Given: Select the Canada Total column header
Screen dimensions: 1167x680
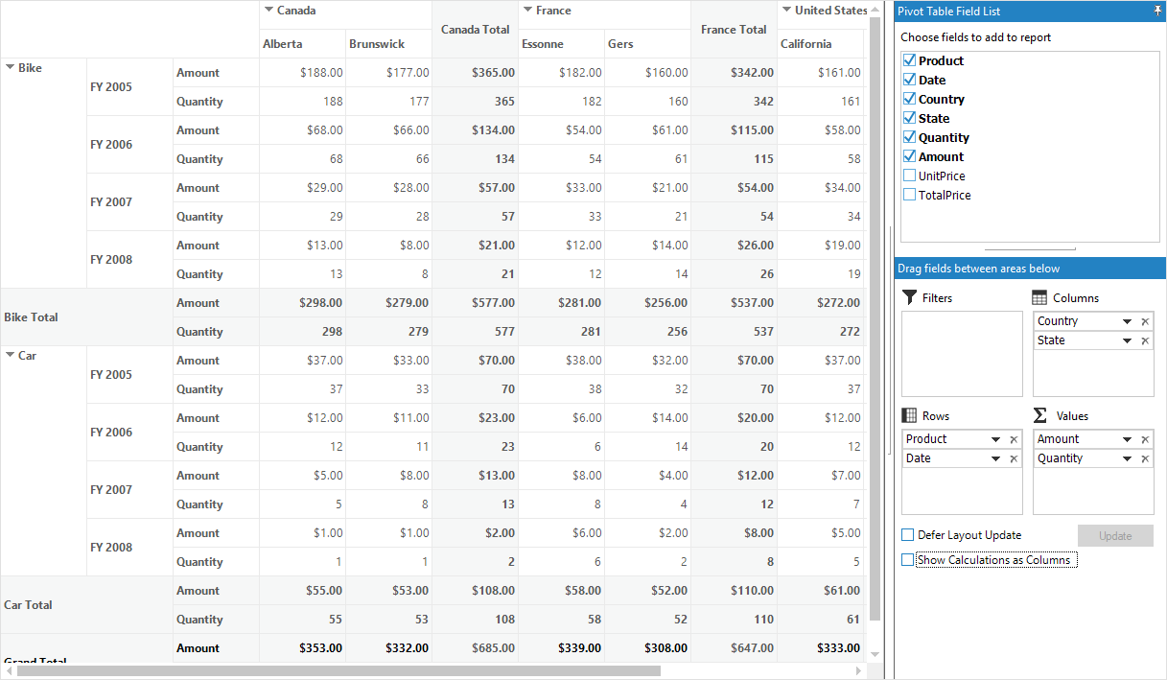Looking at the screenshot, I should [x=475, y=30].
